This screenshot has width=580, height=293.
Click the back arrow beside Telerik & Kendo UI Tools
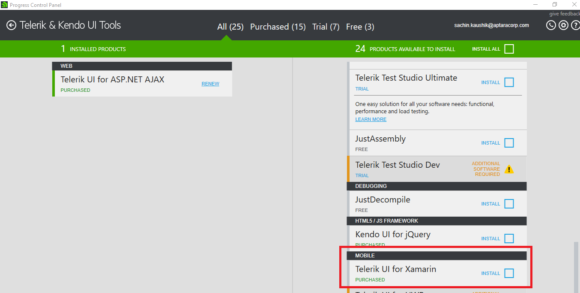11,25
